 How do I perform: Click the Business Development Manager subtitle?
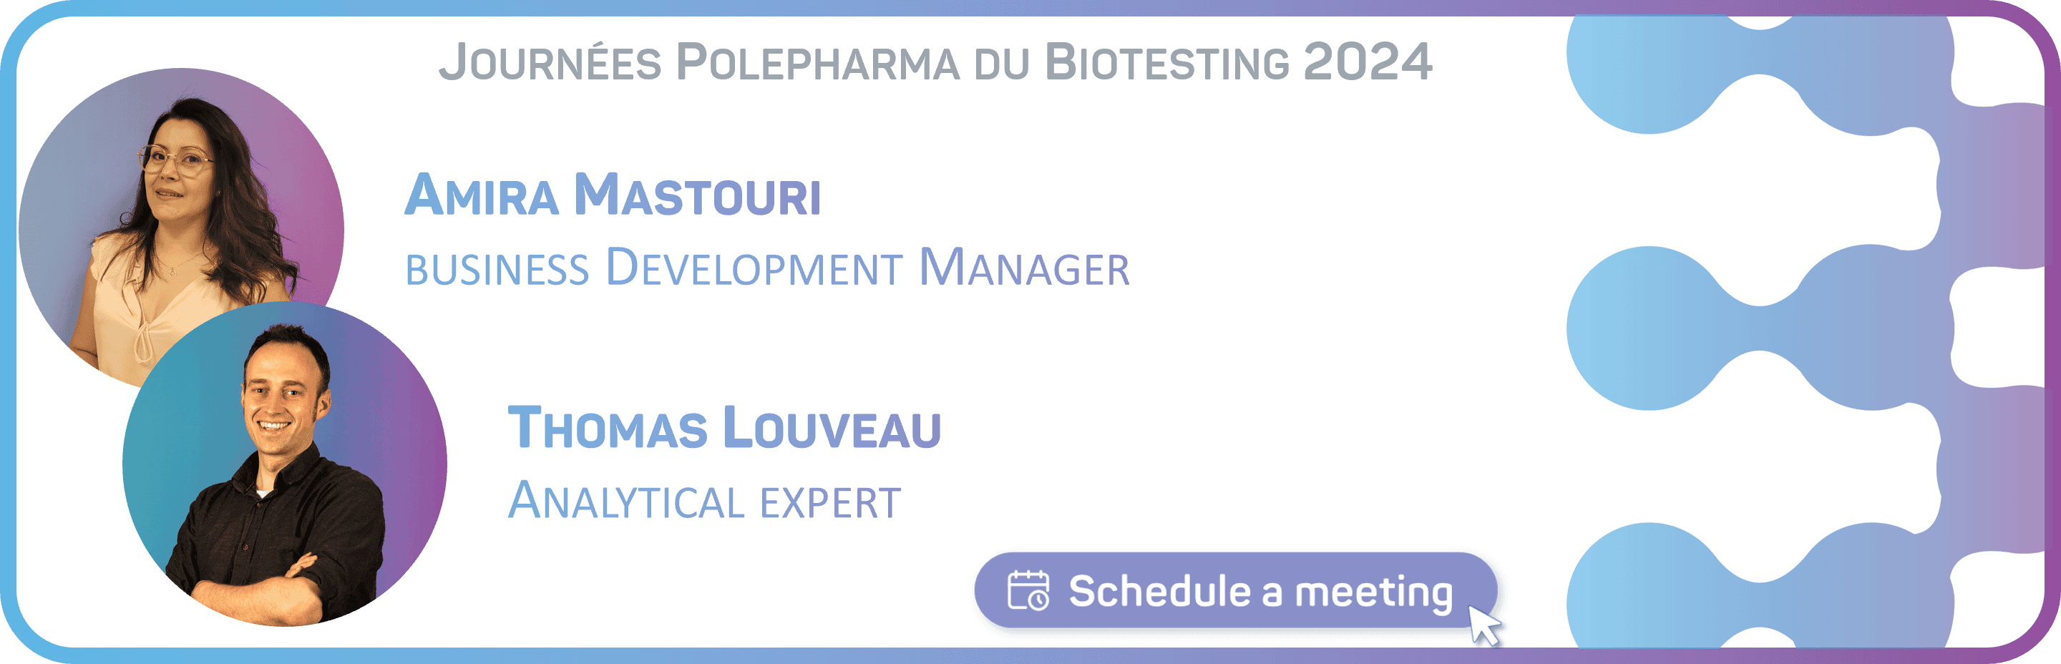pos(766,268)
